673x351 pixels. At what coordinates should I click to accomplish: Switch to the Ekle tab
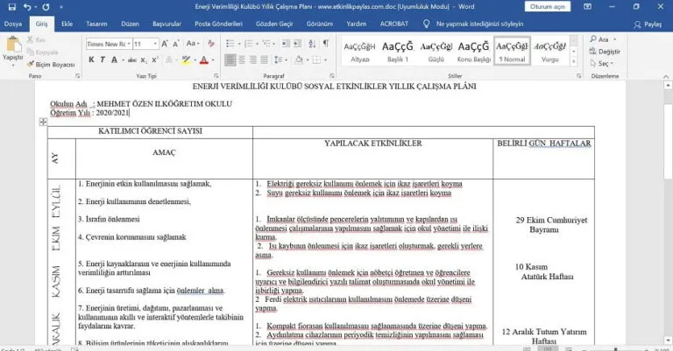[67, 24]
